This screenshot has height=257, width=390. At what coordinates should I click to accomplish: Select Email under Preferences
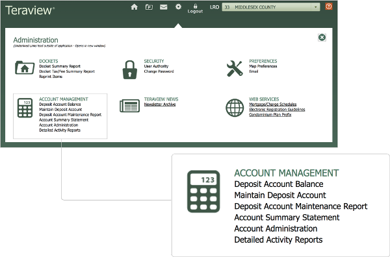tap(253, 71)
